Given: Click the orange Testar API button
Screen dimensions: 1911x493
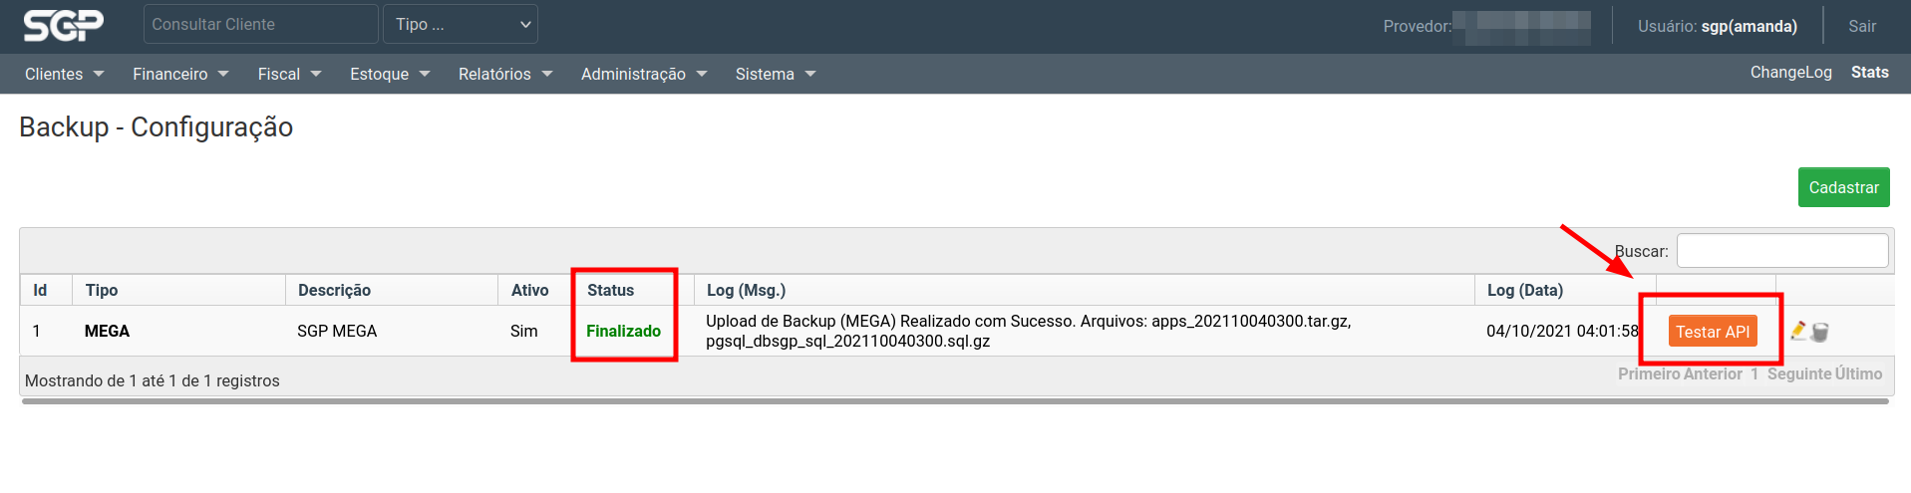Looking at the screenshot, I should click(1712, 332).
